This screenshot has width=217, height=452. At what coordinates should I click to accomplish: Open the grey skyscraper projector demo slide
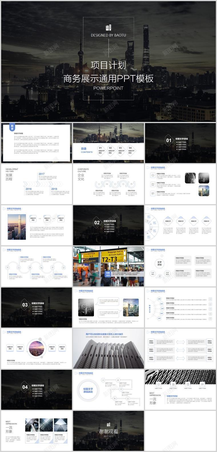(x=108, y=348)
